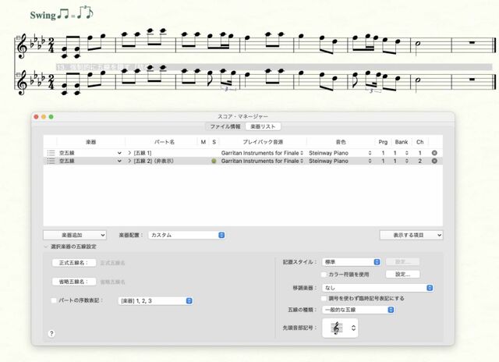This screenshot has height=362, width=499.
Task: Expand the [五線 2] (非表示) part row chevron
Action: [129, 161]
